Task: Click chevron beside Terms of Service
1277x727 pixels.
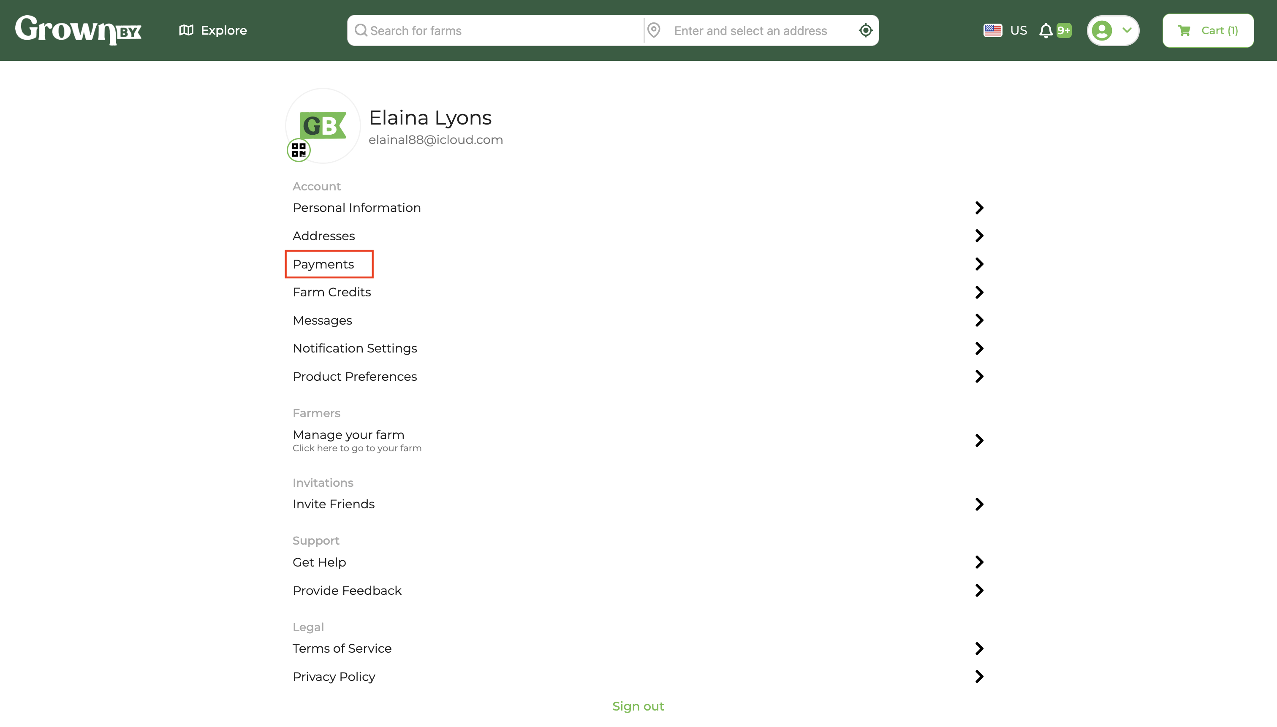Action: click(979, 648)
